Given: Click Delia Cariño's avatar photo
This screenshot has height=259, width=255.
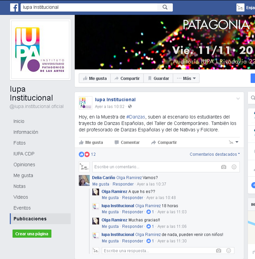Looking at the screenshot, I should click(x=84, y=180).
